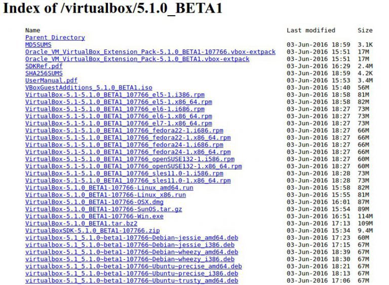The width and height of the screenshot is (389, 285).
Task: Click the 4.2K size of SHA256SUMS
Action: point(365,73)
